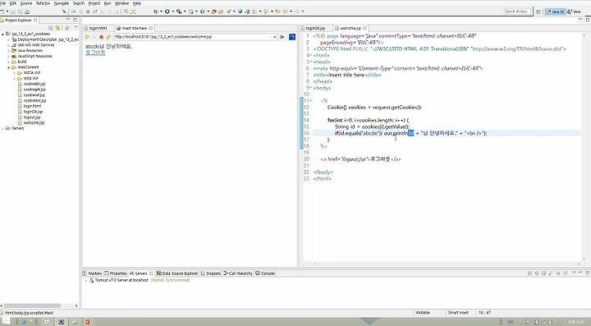Select the Data Source Explorer tab
The width and height of the screenshot is (591, 326).
(x=177, y=273)
